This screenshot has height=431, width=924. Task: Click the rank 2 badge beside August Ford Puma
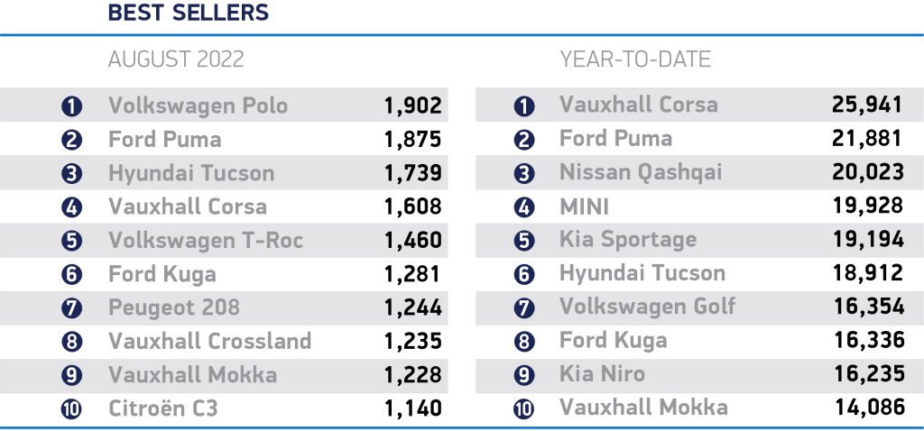(72, 140)
